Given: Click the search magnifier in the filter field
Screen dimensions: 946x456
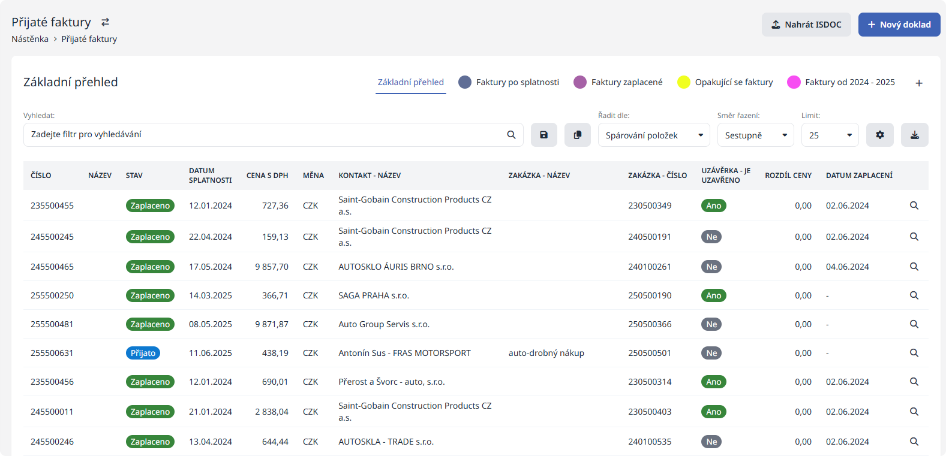Looking at the screenshot, I should pos(511,135).
